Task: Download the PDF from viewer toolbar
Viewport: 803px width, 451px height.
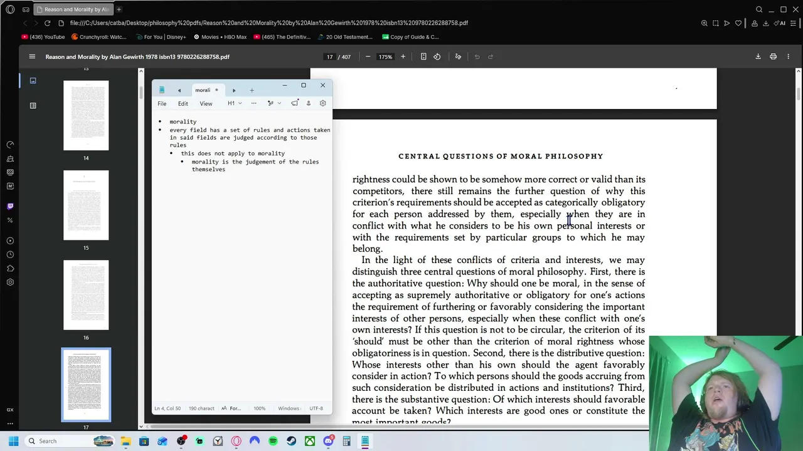Action: point(758,56)
